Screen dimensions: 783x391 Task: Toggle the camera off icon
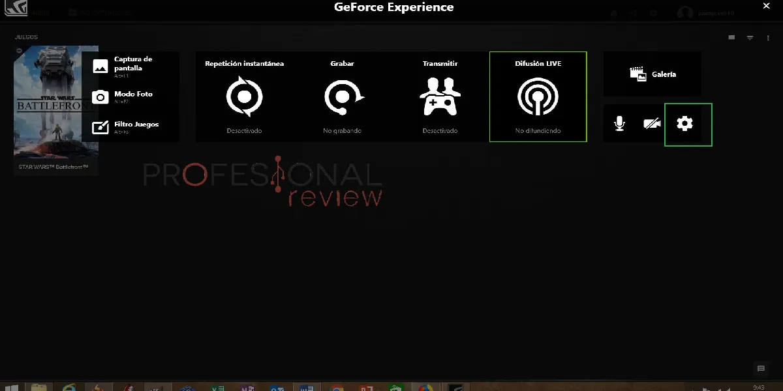coord(651,124)
